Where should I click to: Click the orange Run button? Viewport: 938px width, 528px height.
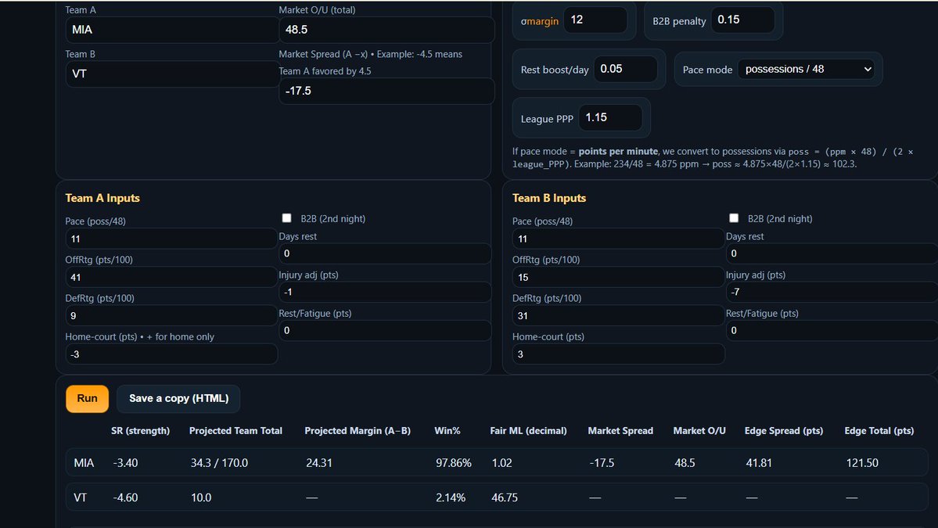point(87,398)
